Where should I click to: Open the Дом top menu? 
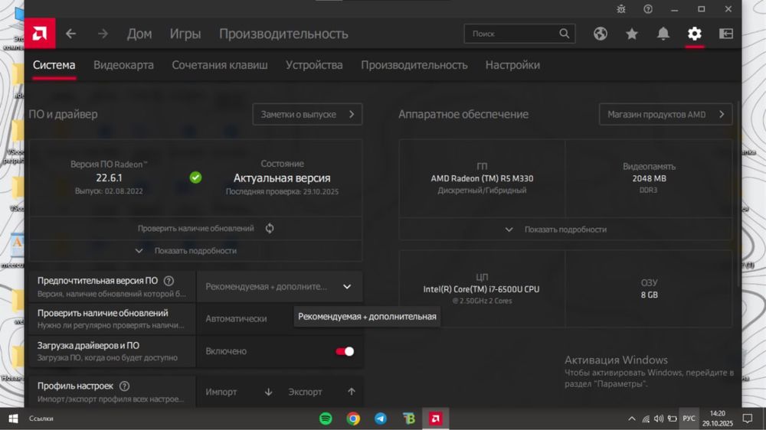(x=139, y=34)
